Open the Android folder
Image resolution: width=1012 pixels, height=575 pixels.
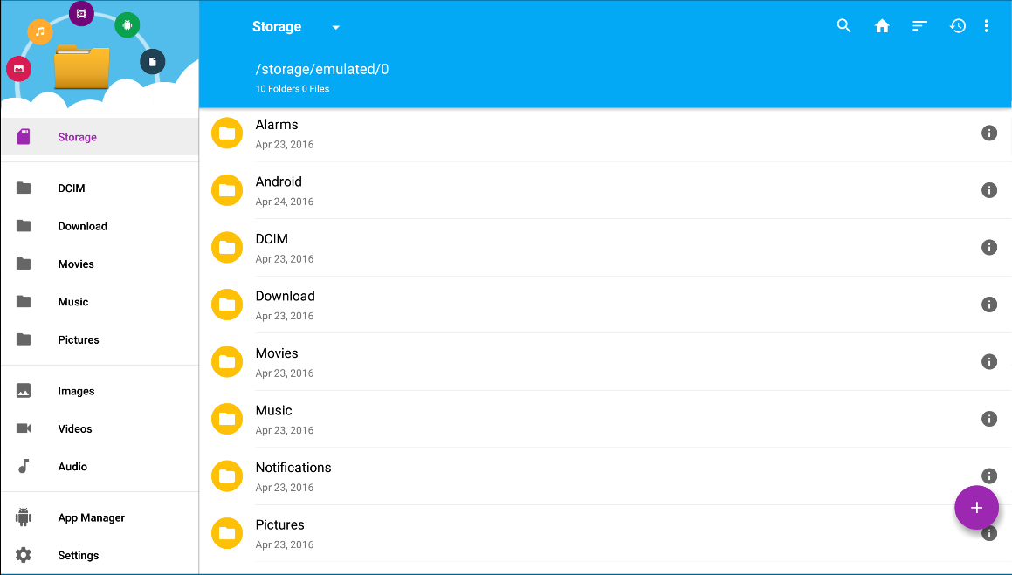279,182
